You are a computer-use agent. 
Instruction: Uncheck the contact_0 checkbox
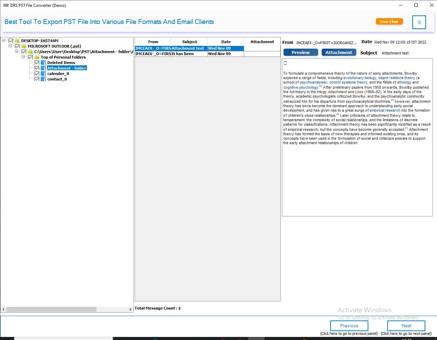click(37, 79)
